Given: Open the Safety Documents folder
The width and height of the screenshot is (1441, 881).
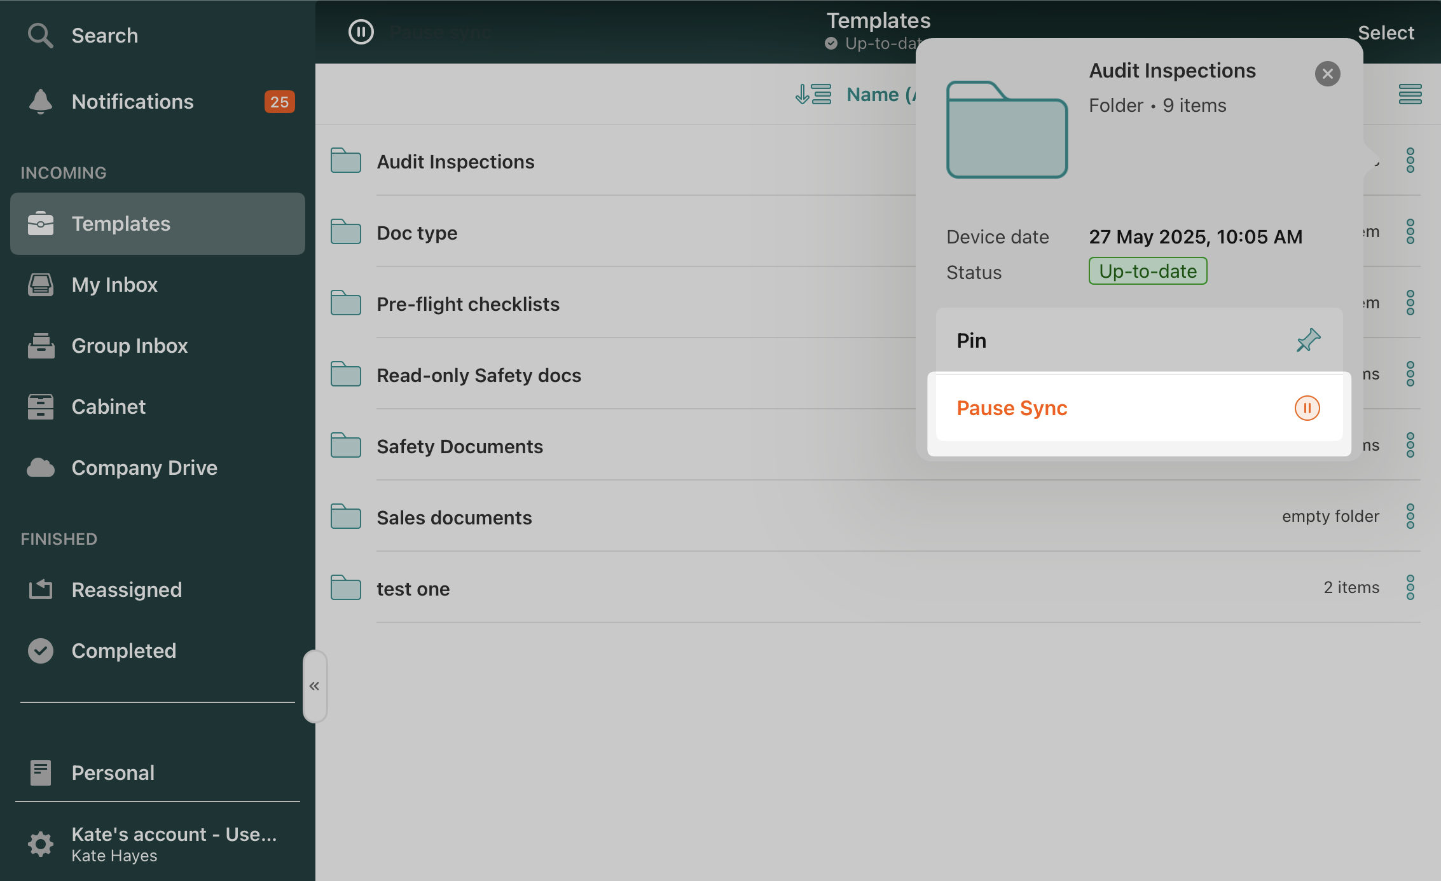Looking at the screenshot, I should [x=459, y=446].
